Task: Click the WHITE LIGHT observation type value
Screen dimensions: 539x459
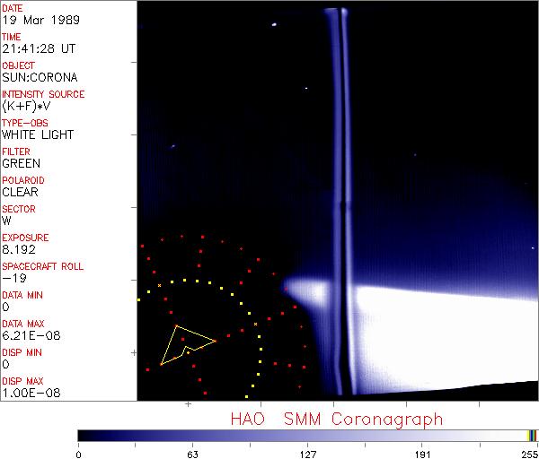Action: (x=38, y=134)
